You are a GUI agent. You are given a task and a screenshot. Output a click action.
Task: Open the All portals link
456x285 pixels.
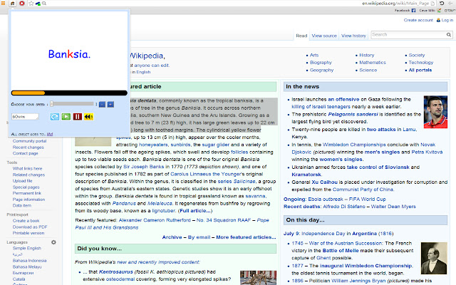coord(420,70)
